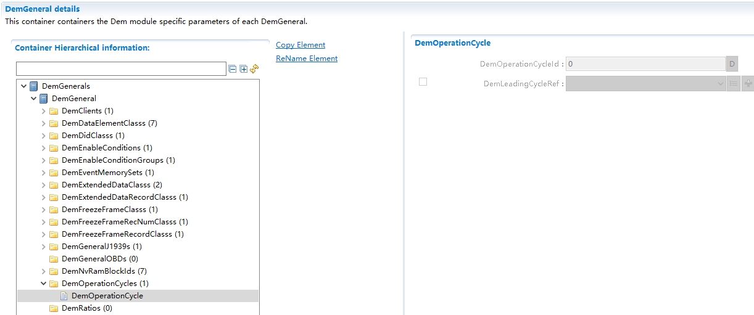Click the plus icon beside DemLeadingCycleRef

(748, 84)
